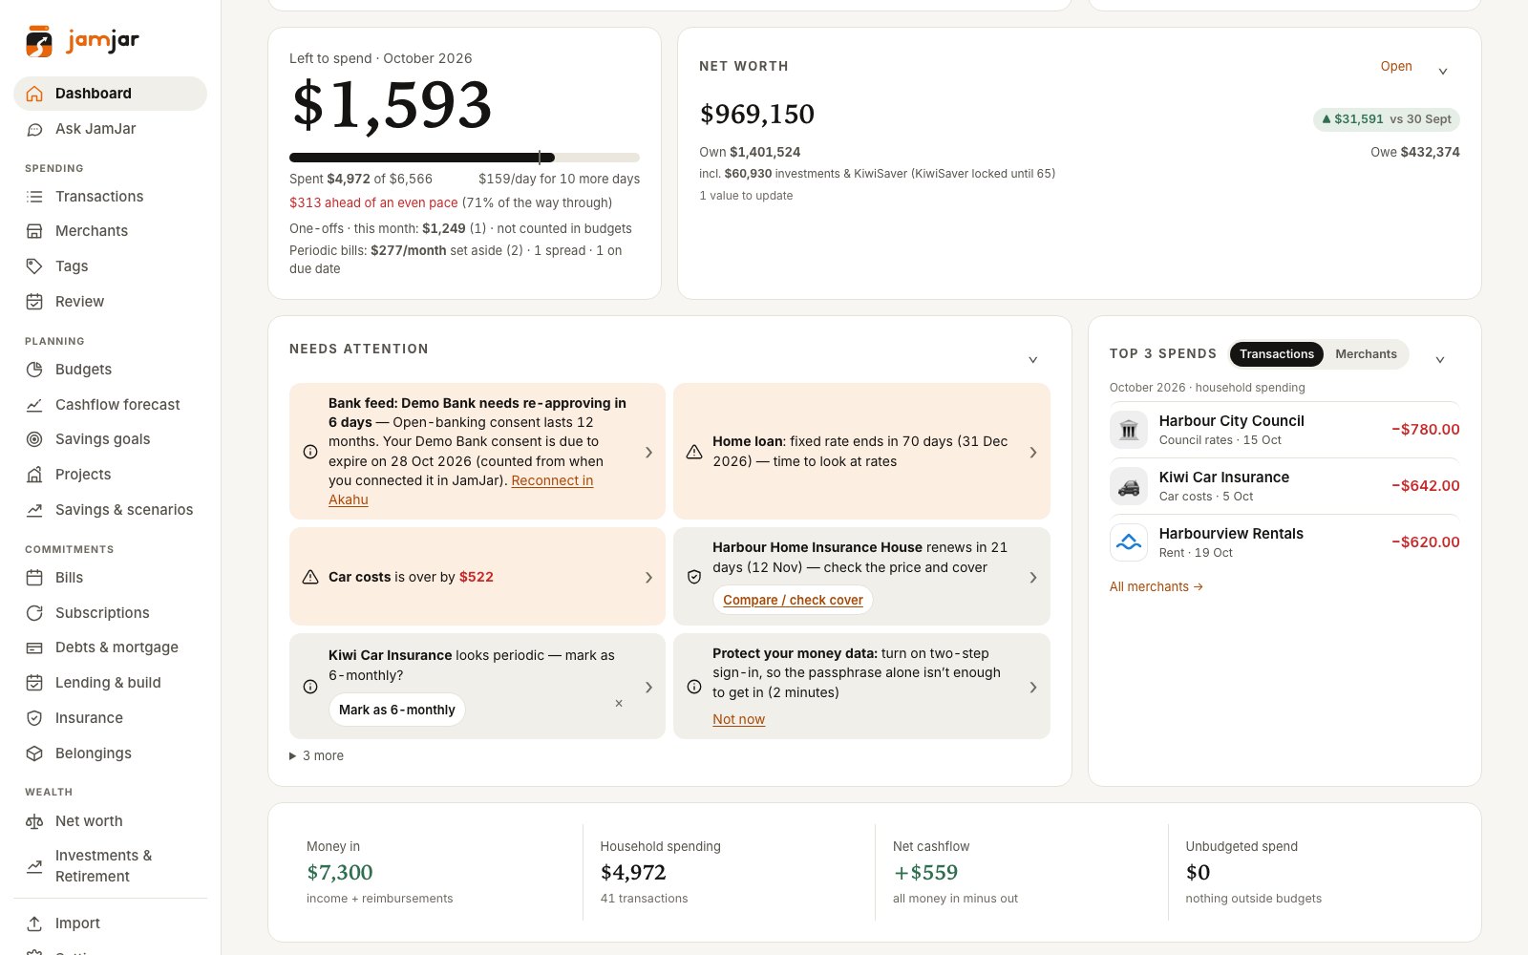Click Compare / check cover button
This screenshot has width=1528, height=955.
point(793,600)
